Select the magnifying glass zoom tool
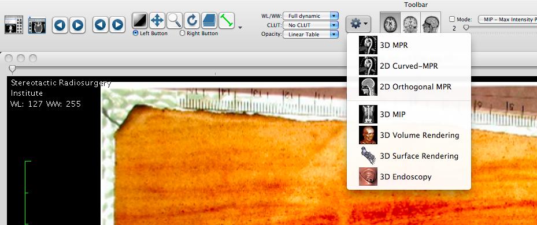The width and height of the screenshot is (537, 225). pos(175,21)
